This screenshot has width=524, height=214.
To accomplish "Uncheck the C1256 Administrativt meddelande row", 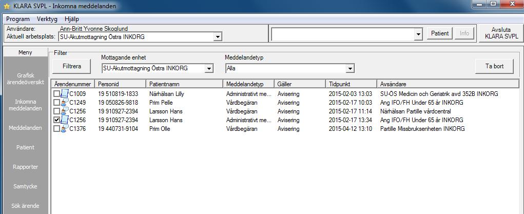I will click(57, 120).
